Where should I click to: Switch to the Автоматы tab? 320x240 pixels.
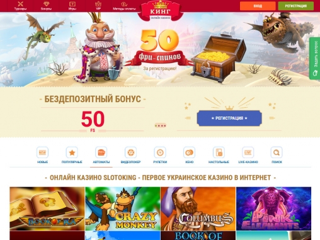(101, 156)
